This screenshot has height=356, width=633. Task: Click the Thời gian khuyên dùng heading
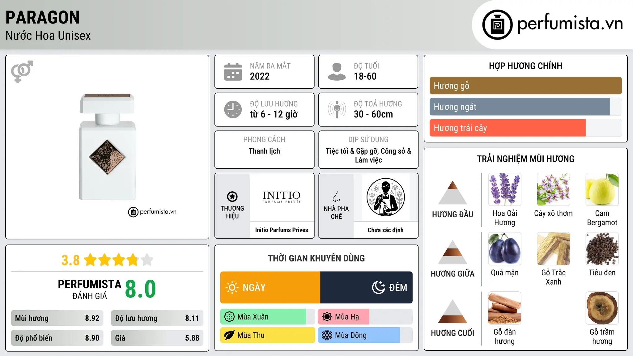click(x=316, y=258)
